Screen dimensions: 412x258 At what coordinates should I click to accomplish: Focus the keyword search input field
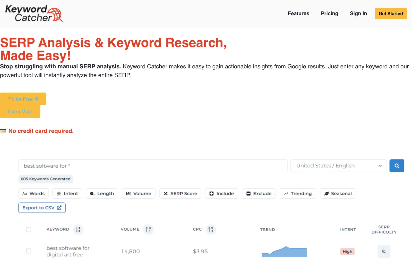coord(153,166)
